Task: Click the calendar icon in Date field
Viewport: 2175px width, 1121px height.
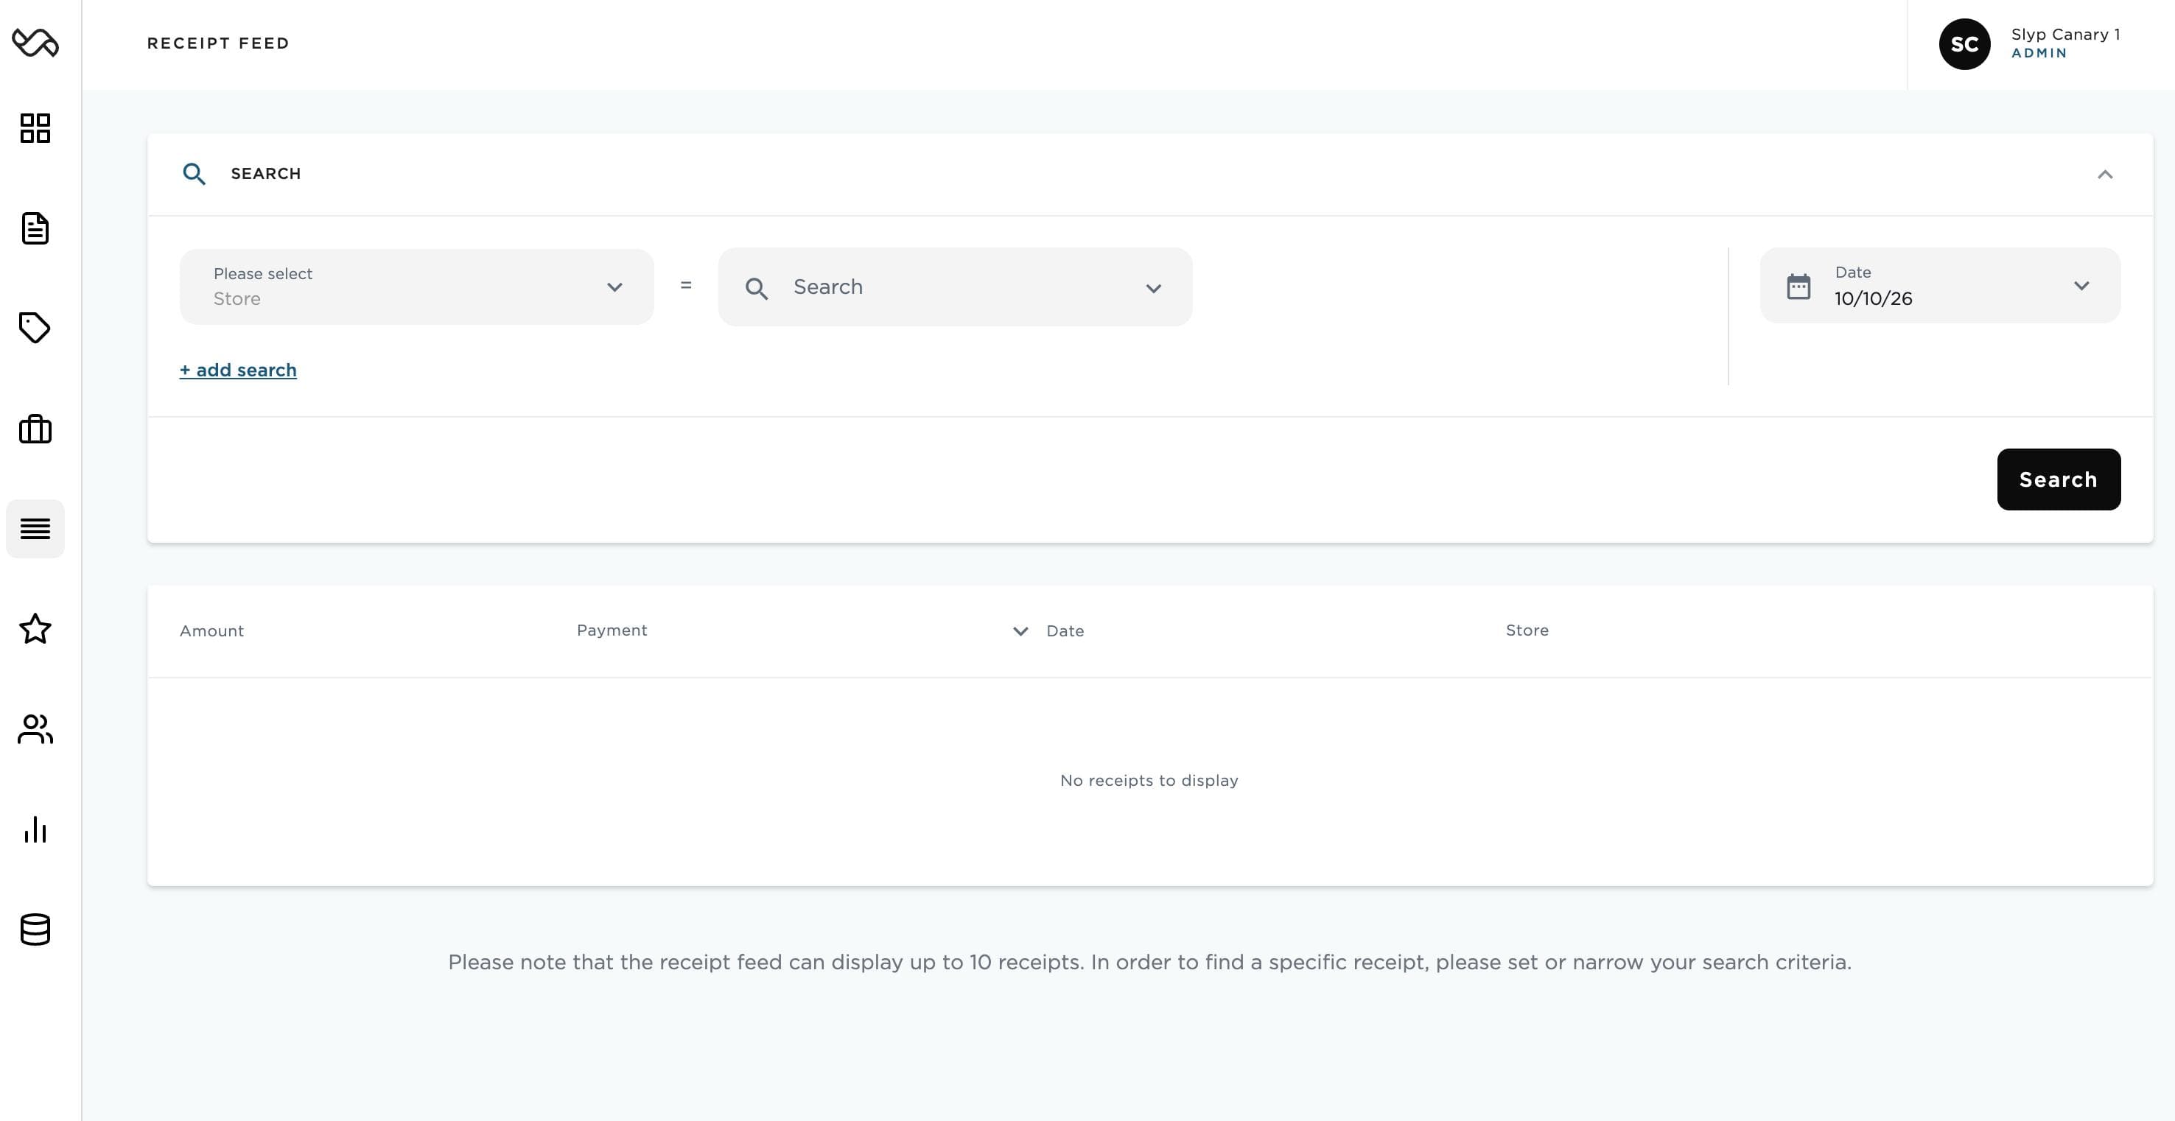Action: (1799, 287)
